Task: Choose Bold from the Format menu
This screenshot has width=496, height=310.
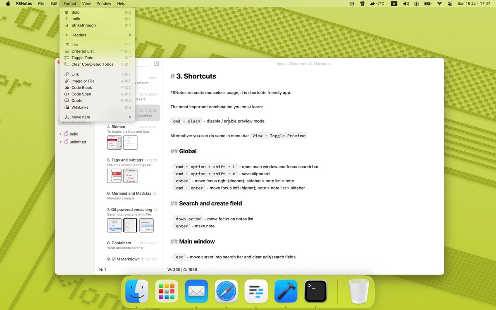Action: [97, 12]
